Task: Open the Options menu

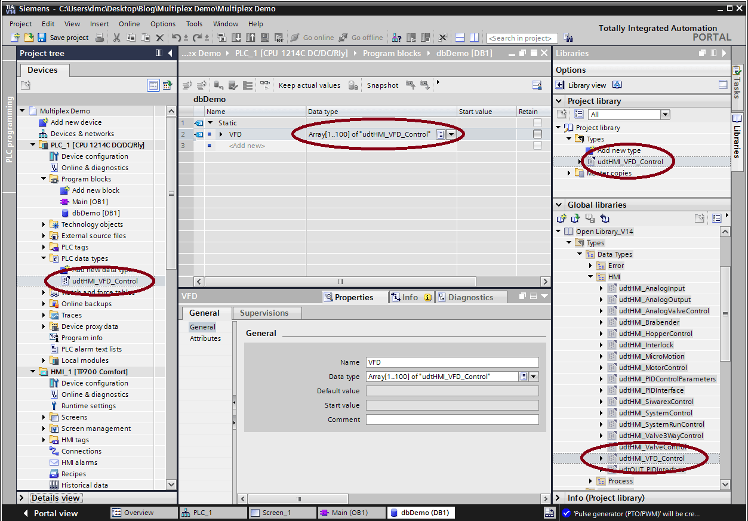Action: 163,24
